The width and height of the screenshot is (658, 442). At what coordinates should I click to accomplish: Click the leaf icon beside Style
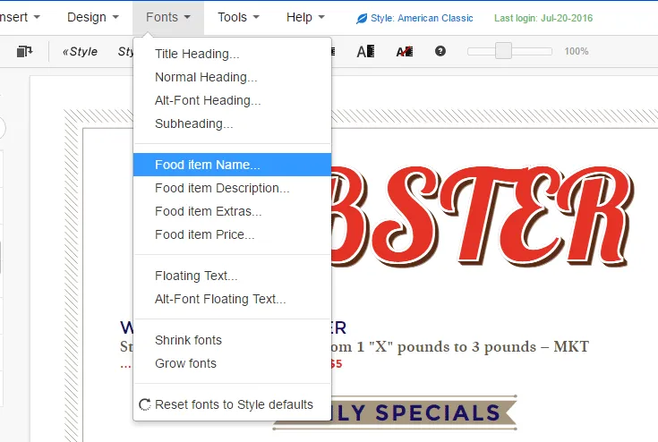point(362,19)
